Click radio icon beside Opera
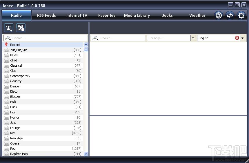The width and height of the screenshot is (249, 163). click(x=6, y=144)
